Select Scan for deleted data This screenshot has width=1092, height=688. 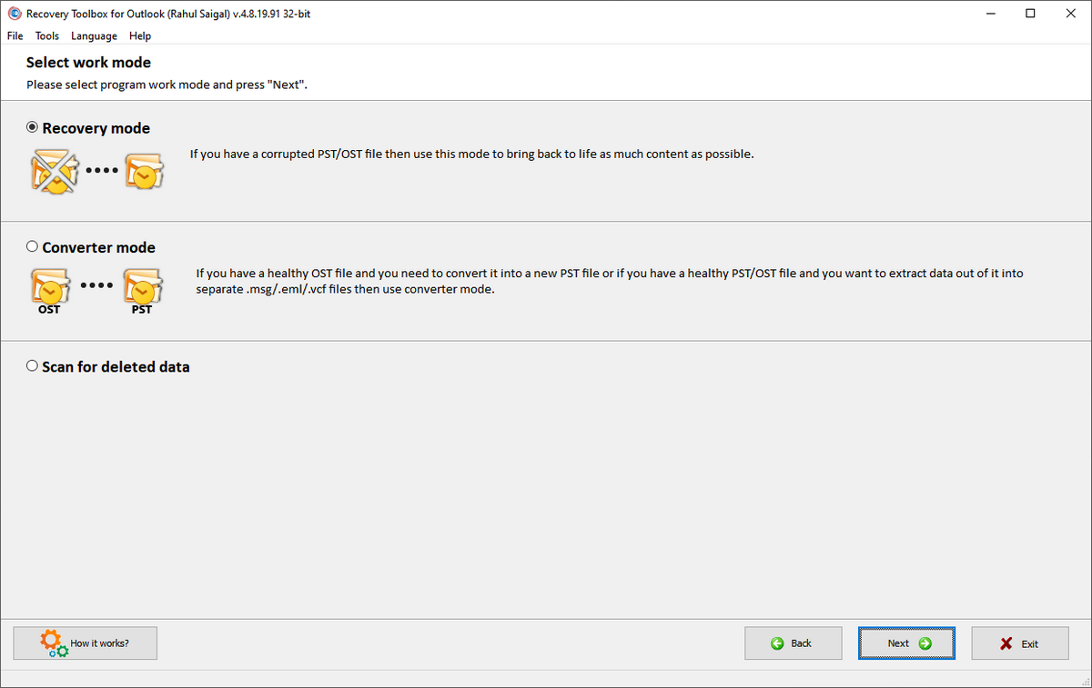32,365
